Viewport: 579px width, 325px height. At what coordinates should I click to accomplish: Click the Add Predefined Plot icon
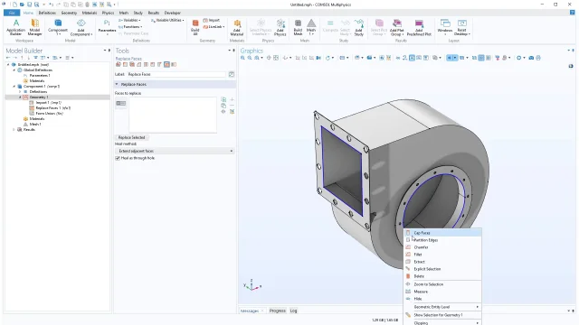(419, 28)
